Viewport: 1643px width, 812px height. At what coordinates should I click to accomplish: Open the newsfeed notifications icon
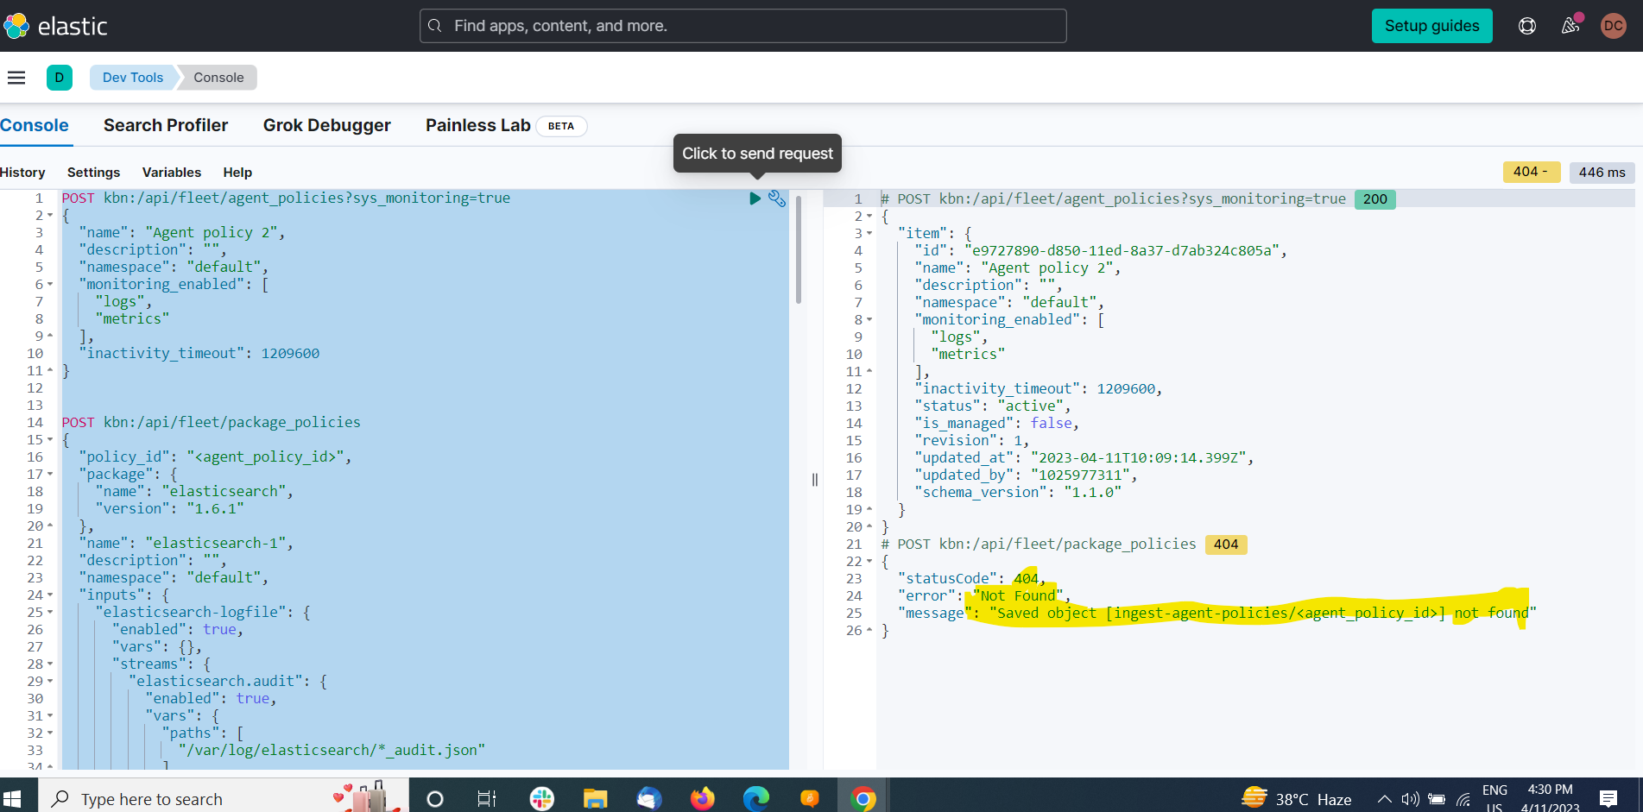point(1570,26)
